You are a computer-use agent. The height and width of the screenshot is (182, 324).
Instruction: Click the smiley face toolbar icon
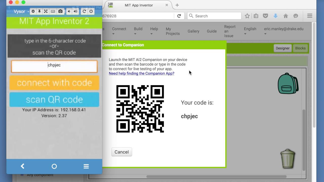296,16
